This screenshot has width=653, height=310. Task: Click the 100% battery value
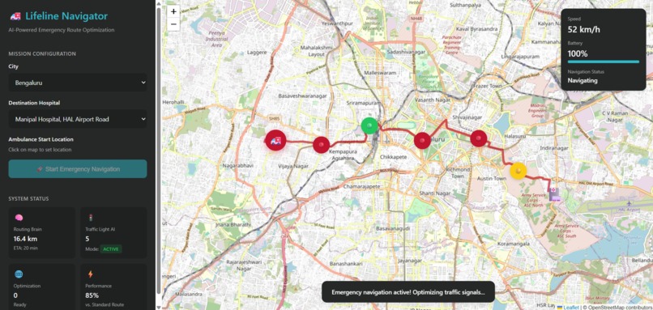[x=578, y=53]
